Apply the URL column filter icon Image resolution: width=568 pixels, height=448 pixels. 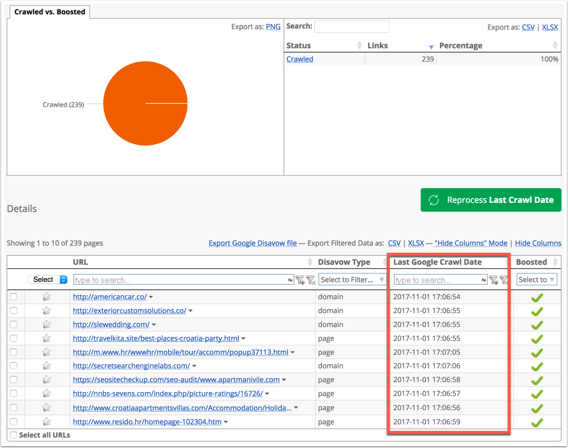coord(300,279)
